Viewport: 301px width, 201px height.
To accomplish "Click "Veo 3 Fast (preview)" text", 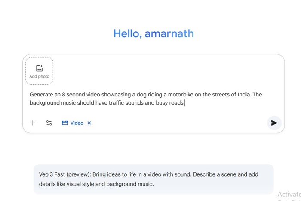I will [65, 174].
